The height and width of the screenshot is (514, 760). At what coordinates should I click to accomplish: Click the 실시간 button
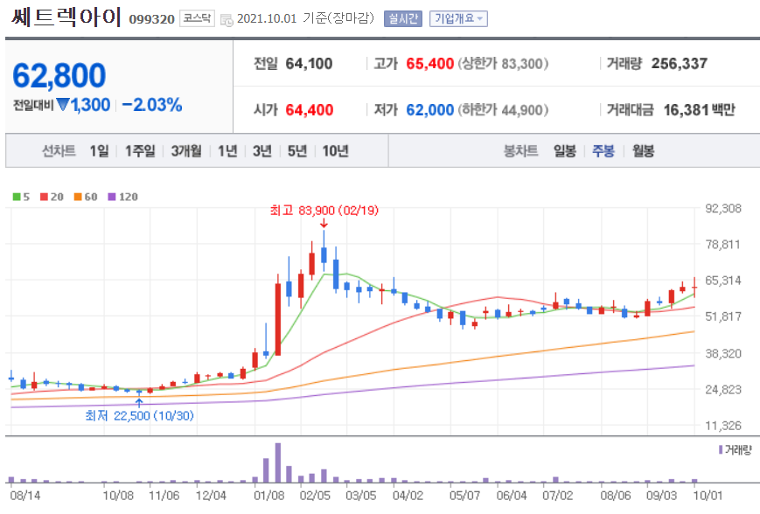(403, 19)
